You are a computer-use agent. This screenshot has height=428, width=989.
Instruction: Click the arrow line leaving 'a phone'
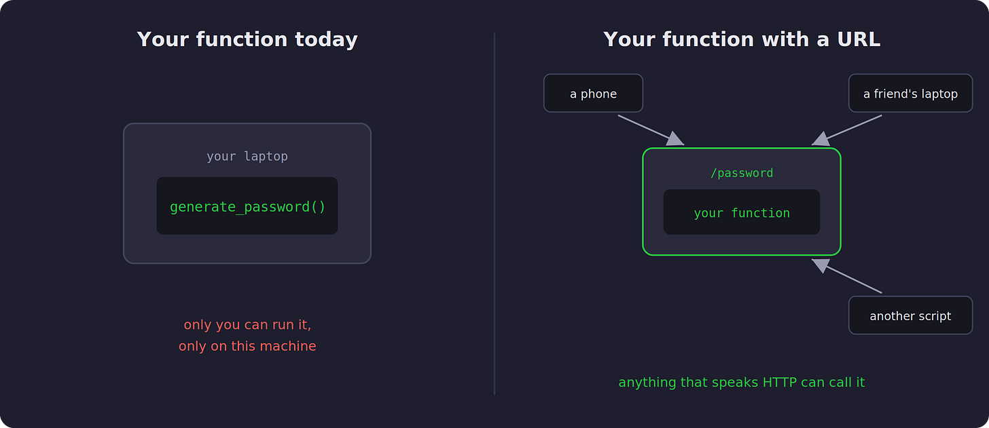coord(645,128)
